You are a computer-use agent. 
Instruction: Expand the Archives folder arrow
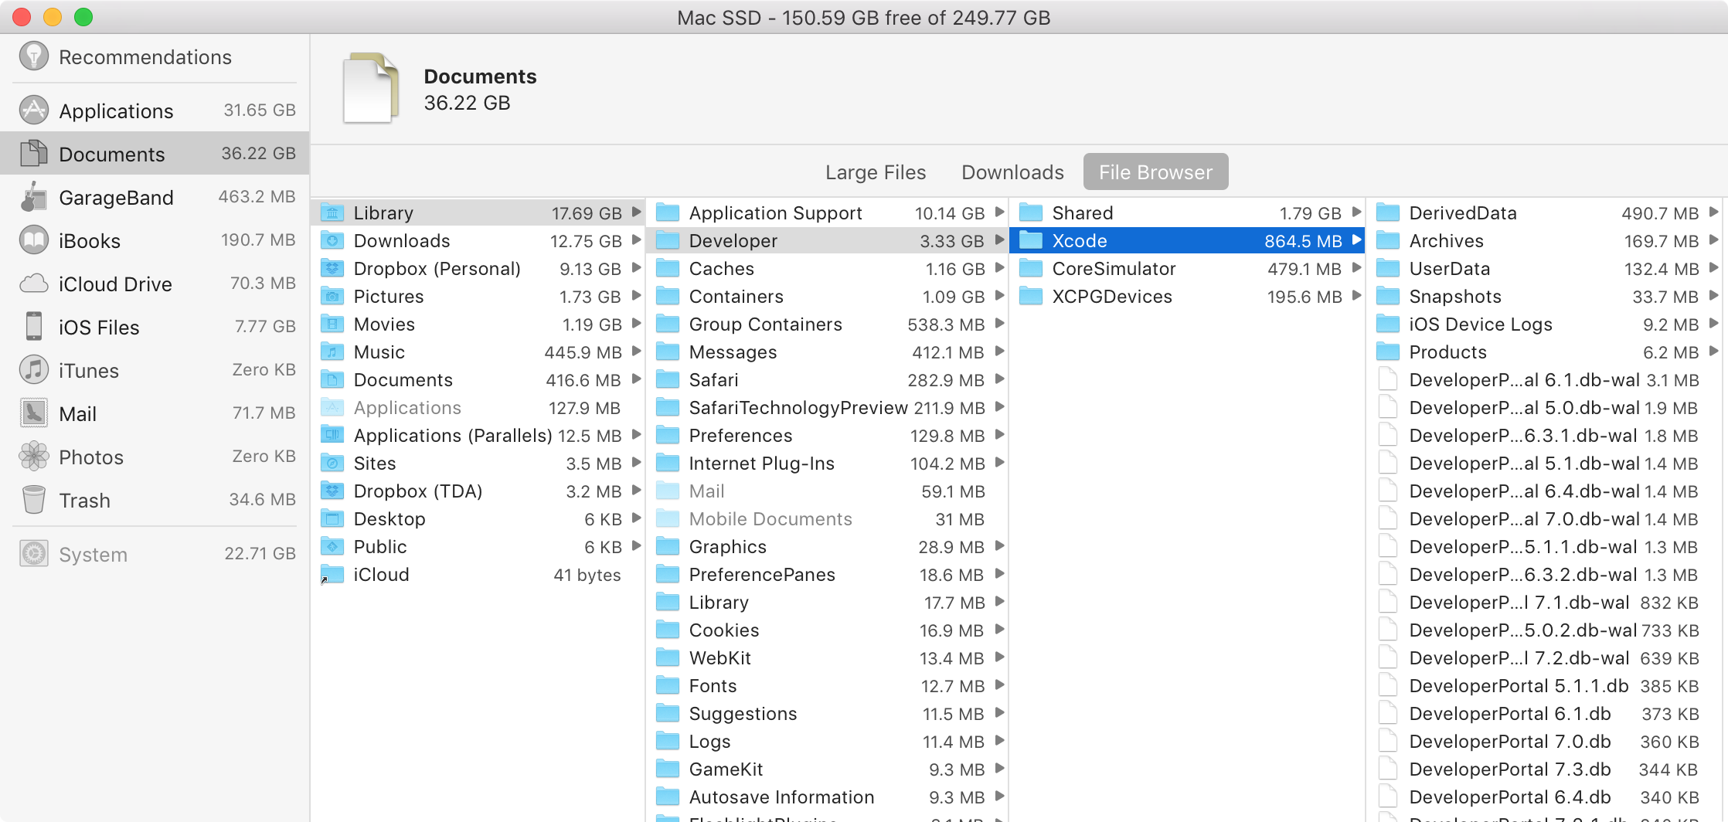(1713, 240)
